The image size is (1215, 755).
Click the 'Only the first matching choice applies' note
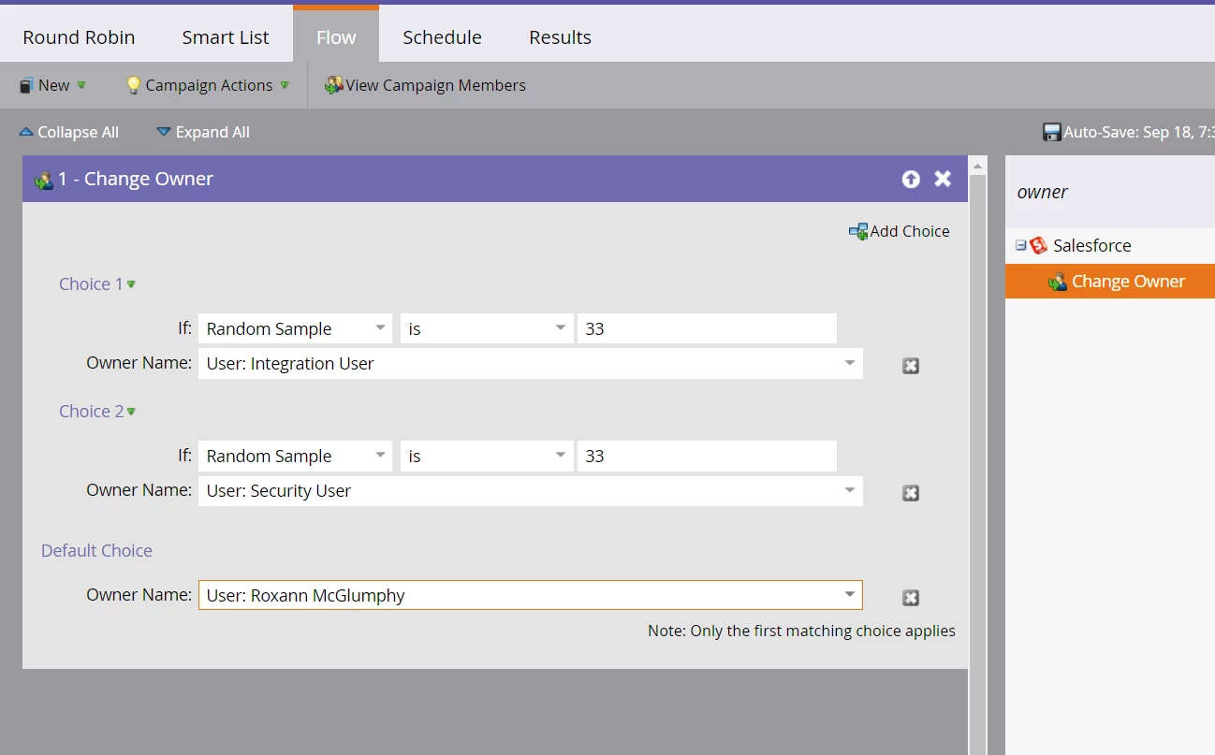[801, 631]
